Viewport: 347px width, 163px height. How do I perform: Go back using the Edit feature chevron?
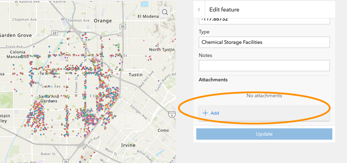point(199,10)
